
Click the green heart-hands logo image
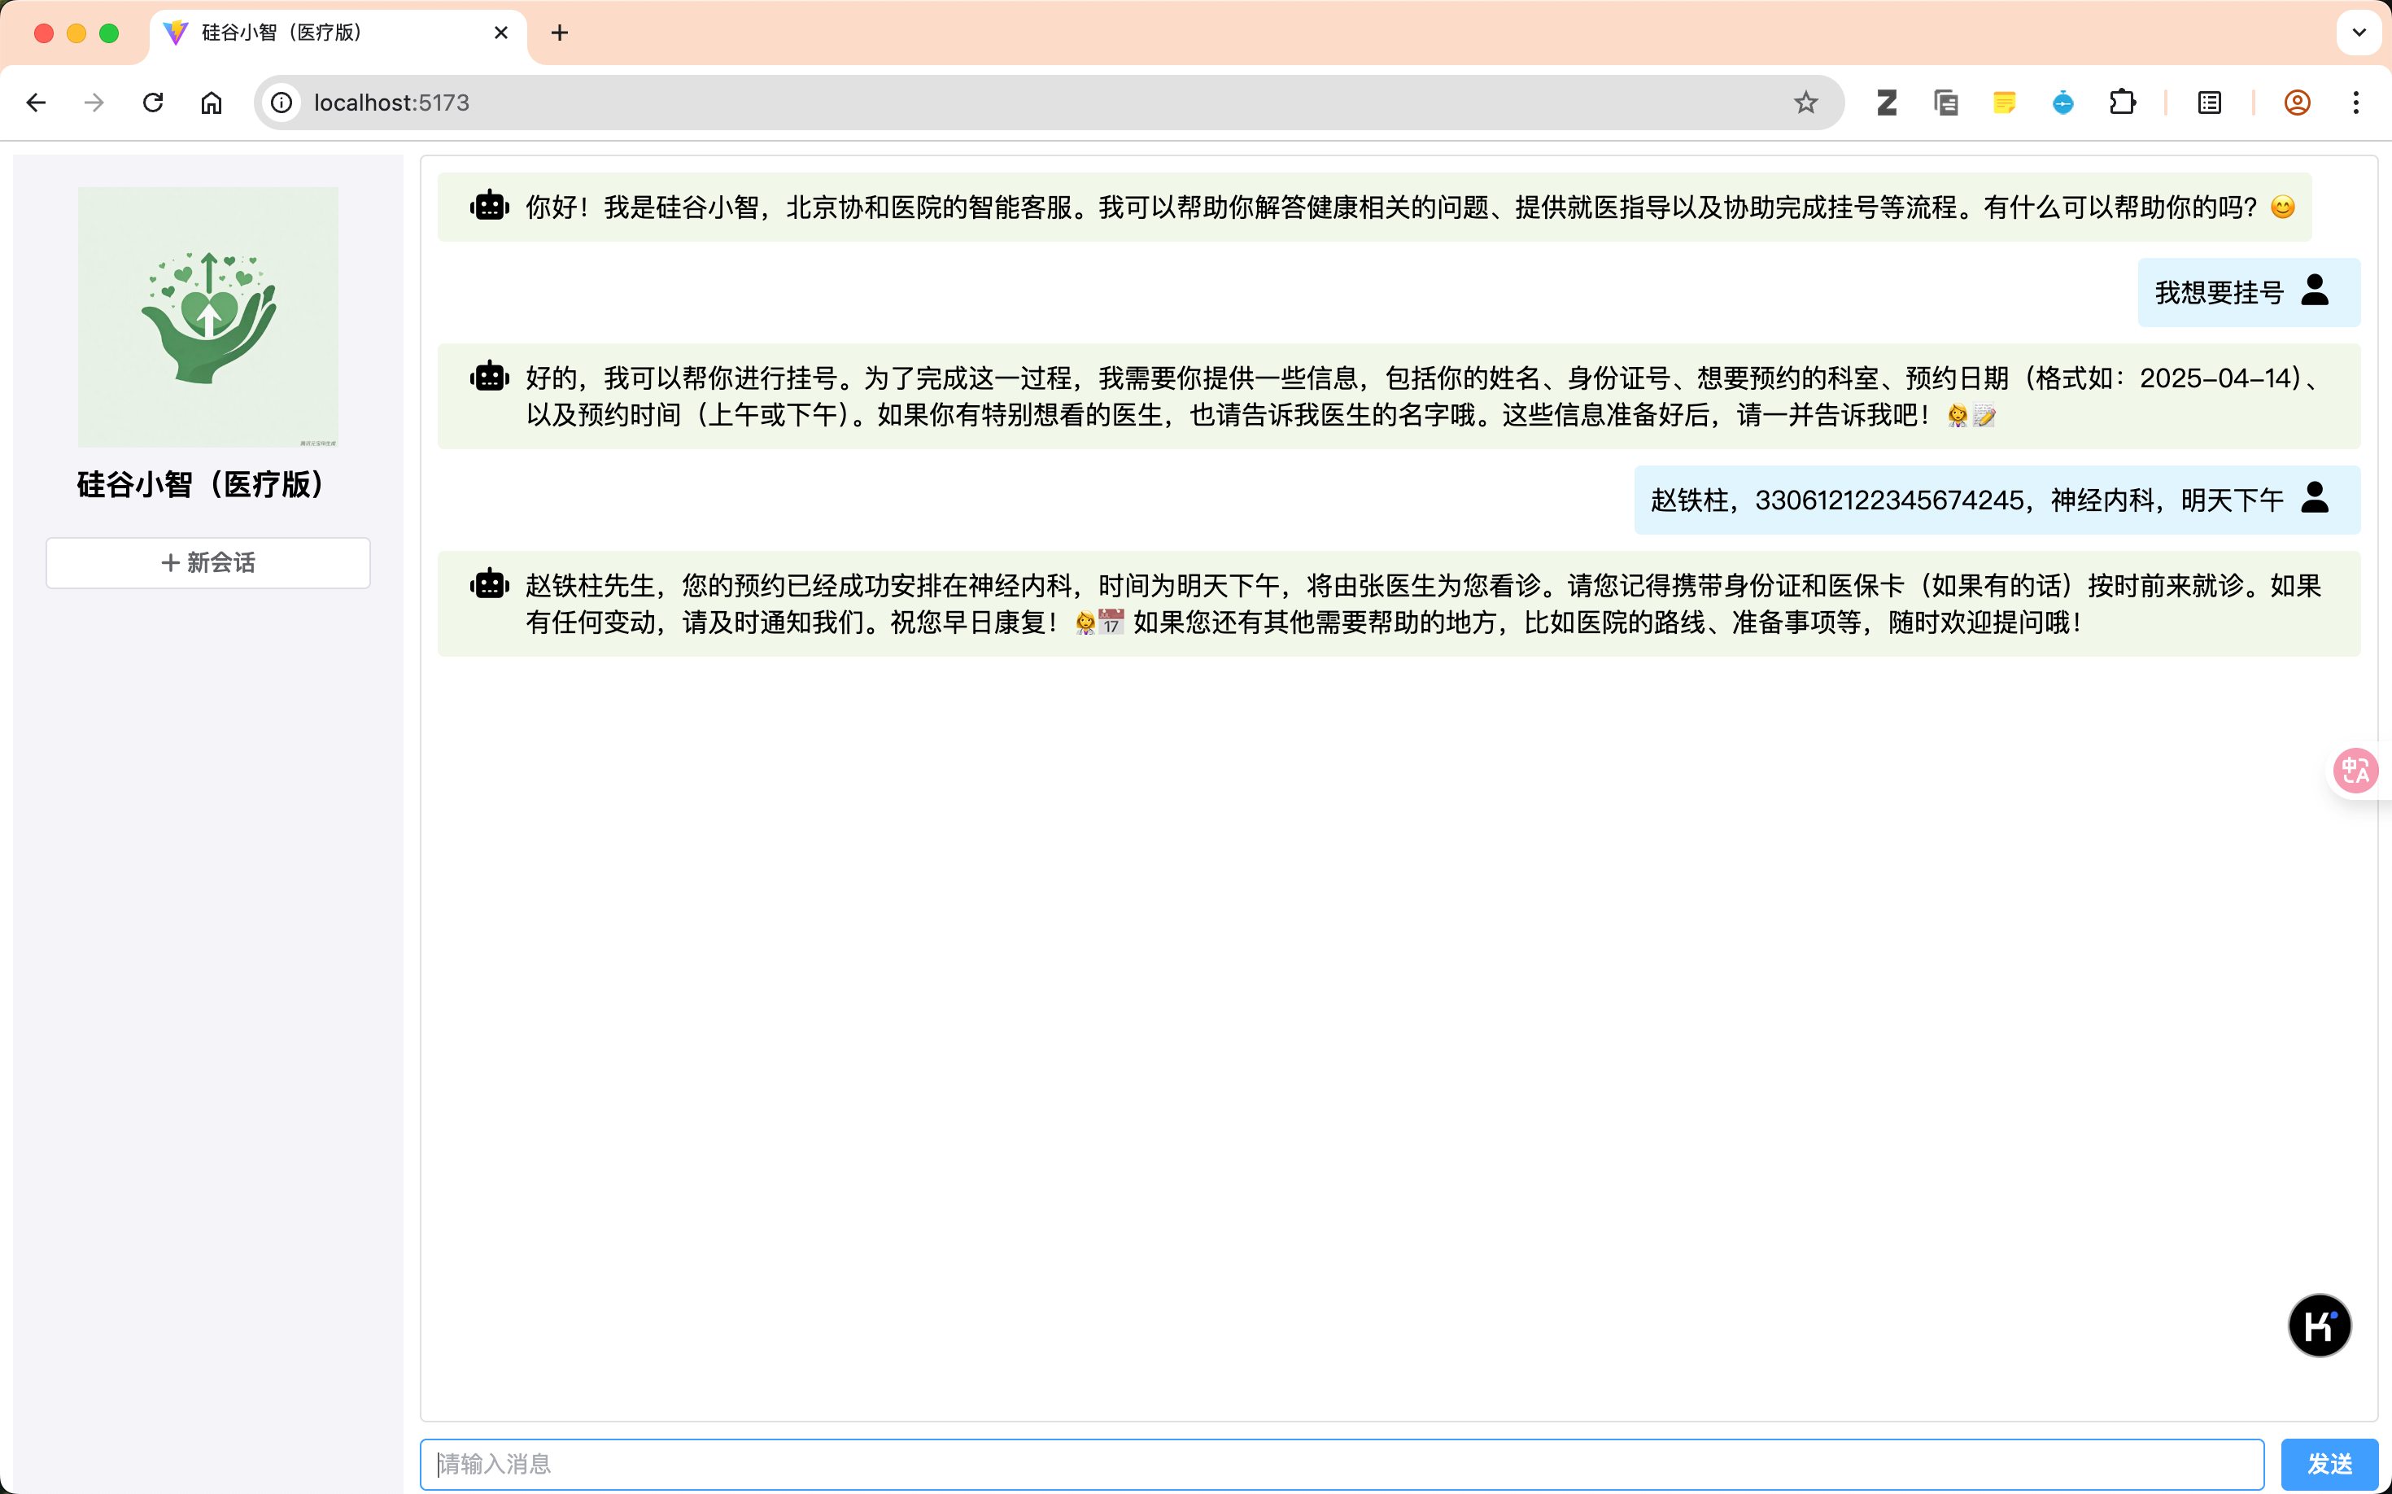pyautogui.click(x=208, y=317)
